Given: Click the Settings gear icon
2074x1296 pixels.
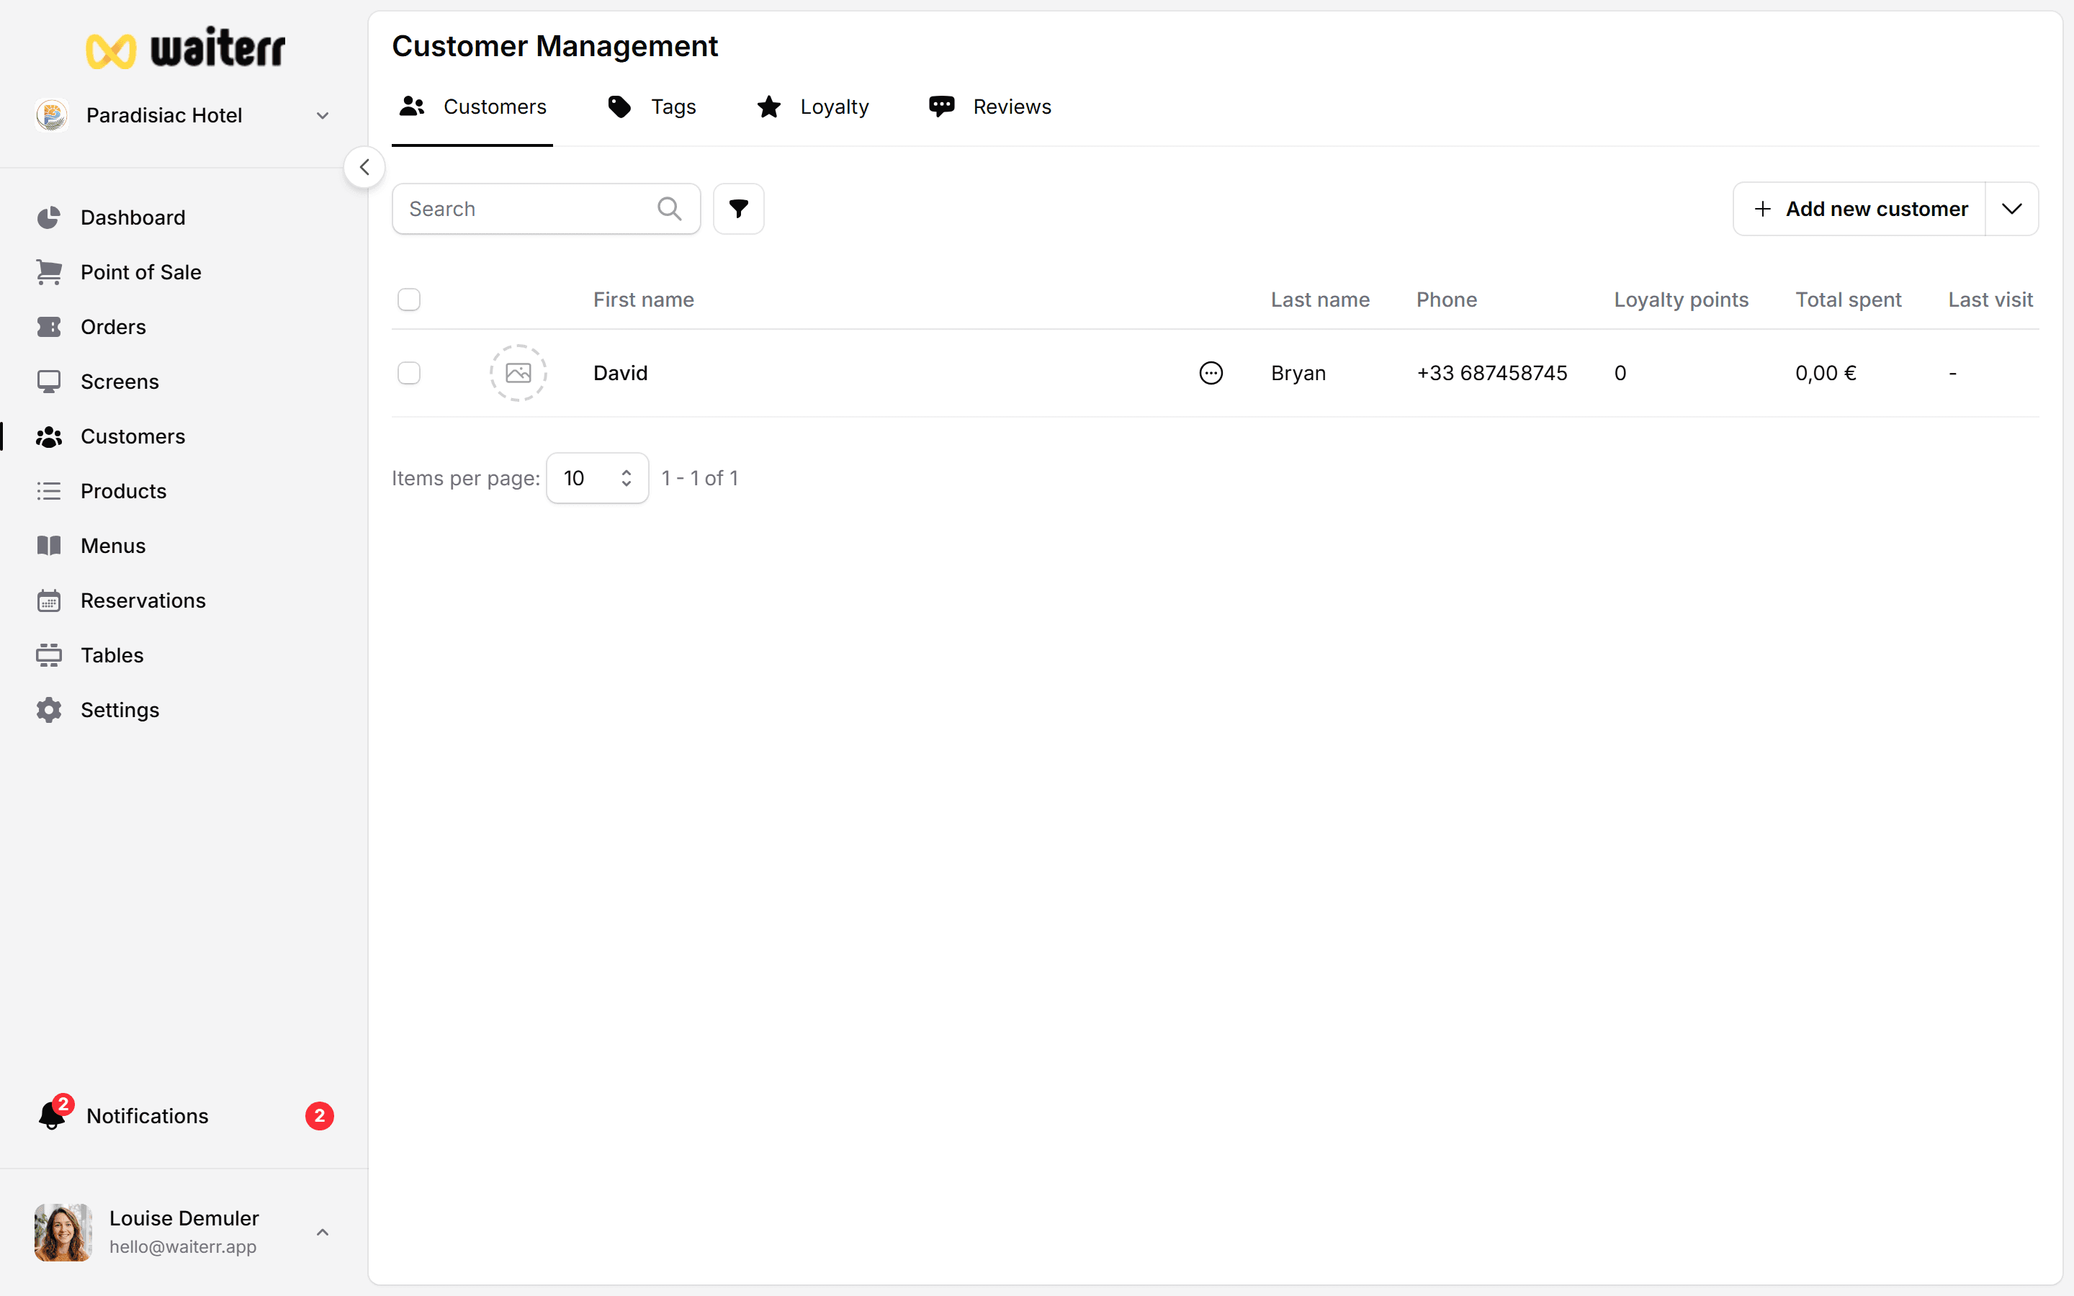Looking at the screenshot, I should click(49, 710).
